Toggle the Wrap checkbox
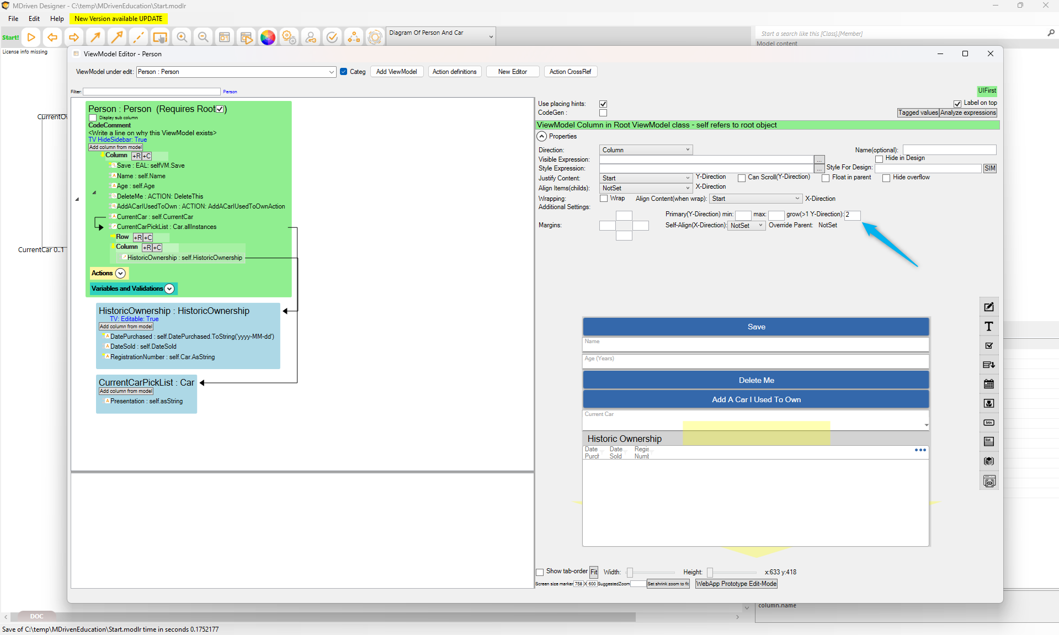 (x=604, y=199)
